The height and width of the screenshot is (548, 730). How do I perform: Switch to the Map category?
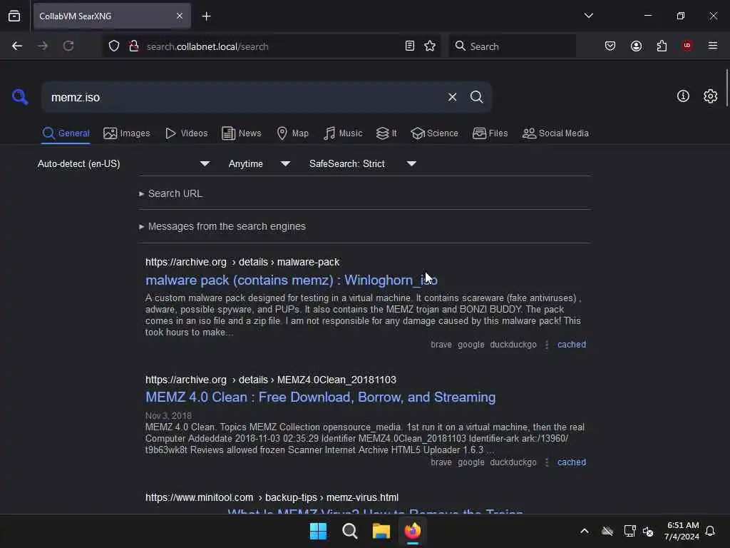pos(292,133)
